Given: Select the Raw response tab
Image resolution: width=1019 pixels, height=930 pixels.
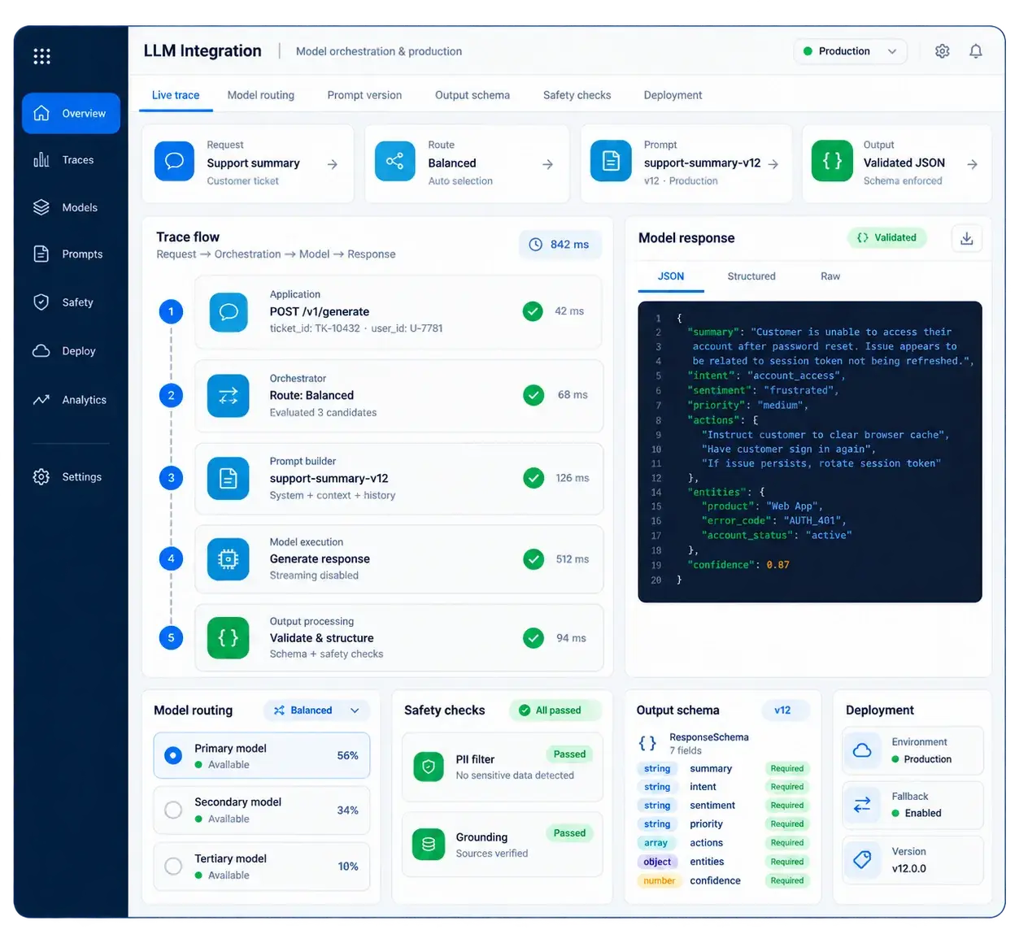Looking at the screenshot, I should click(x=830, y=276).
